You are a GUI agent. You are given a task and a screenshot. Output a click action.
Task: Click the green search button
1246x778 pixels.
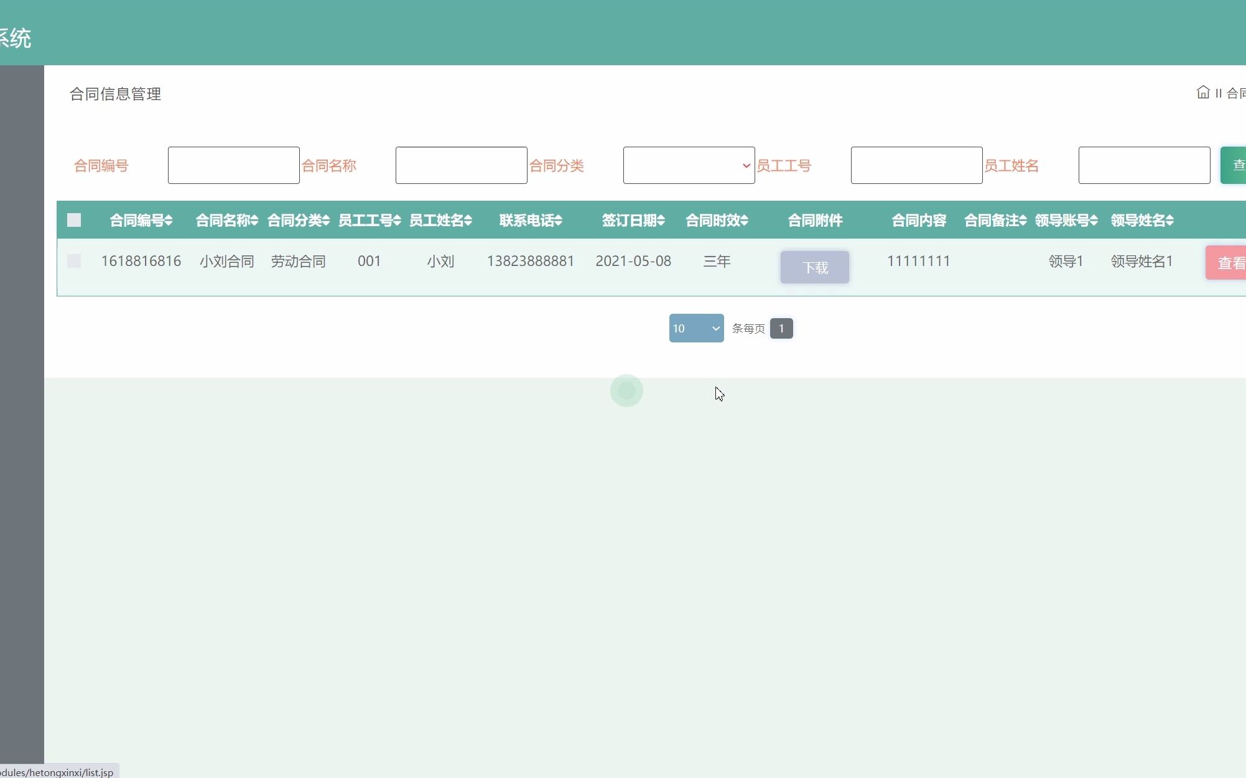coord(1234,165)
